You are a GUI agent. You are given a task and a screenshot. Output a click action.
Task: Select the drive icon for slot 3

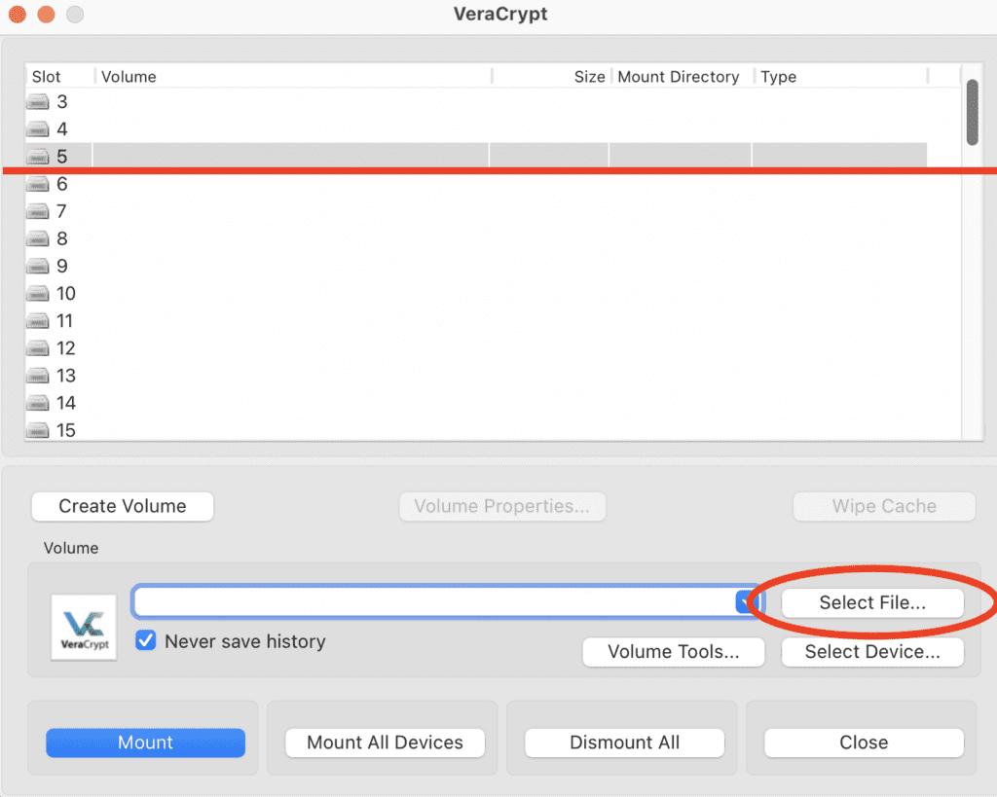pos(38,101)
